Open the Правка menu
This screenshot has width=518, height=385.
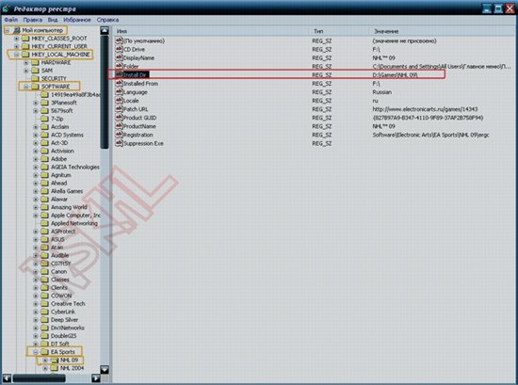[x=33, y=20]
